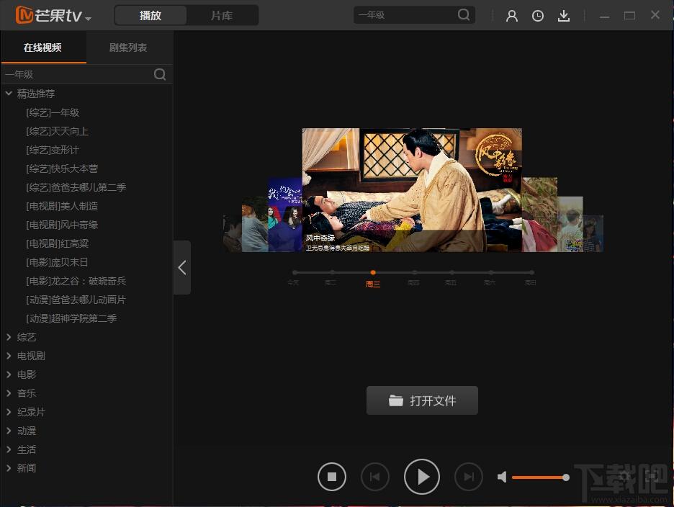Screen dimensions: 674x507
Task: Open [综艺]快乐大本营
Action: point(63,169)
